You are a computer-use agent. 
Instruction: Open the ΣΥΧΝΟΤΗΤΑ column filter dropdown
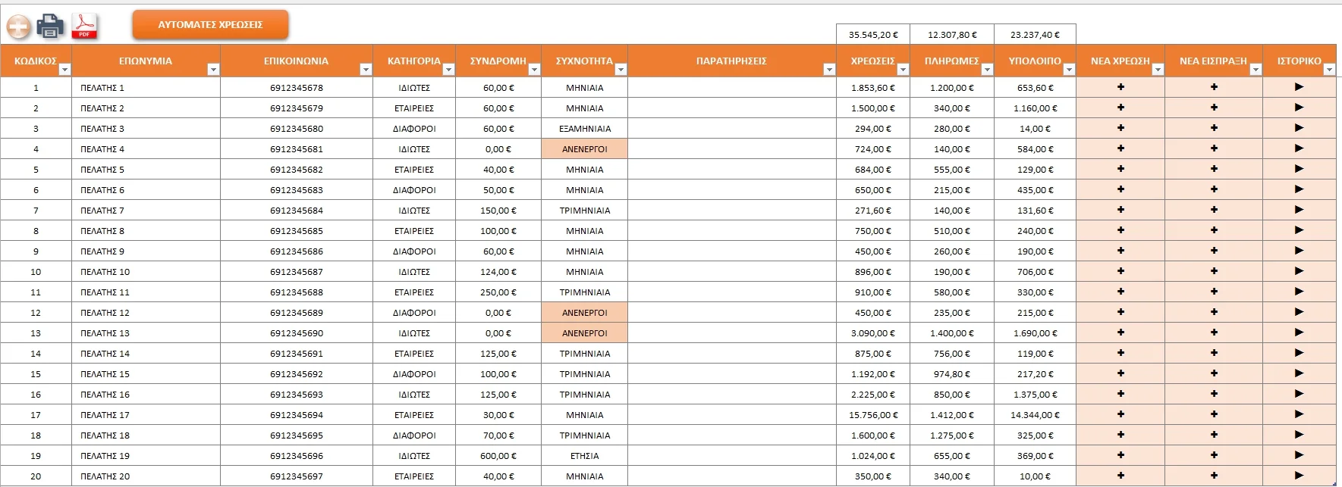(621, 70)
